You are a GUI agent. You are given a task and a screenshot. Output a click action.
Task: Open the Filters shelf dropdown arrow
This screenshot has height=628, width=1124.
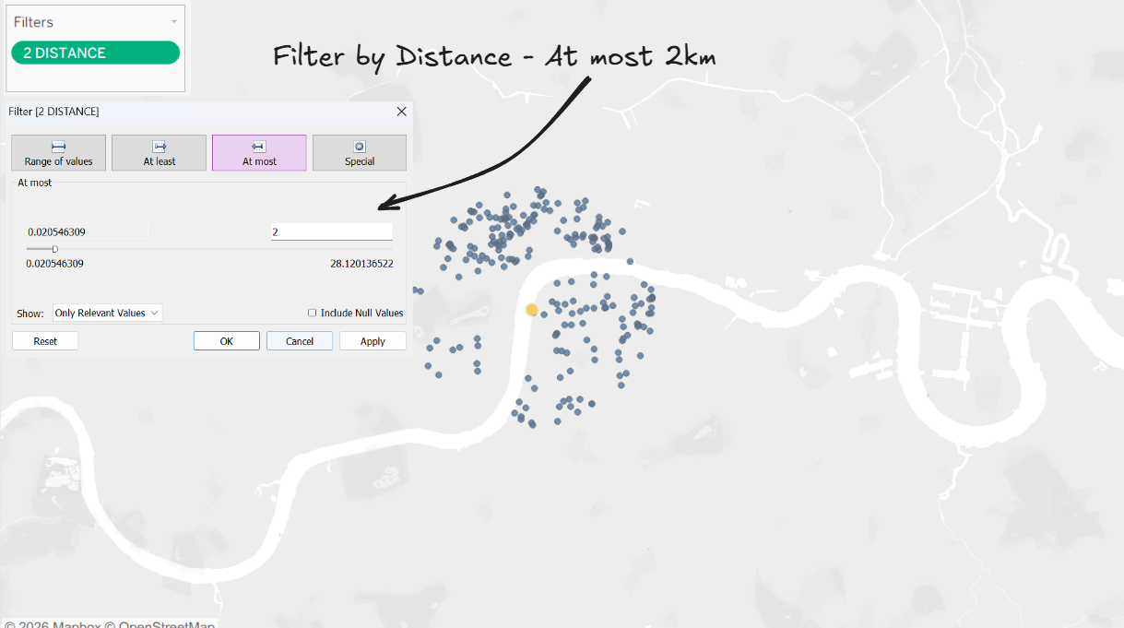(x=173, y=22)
